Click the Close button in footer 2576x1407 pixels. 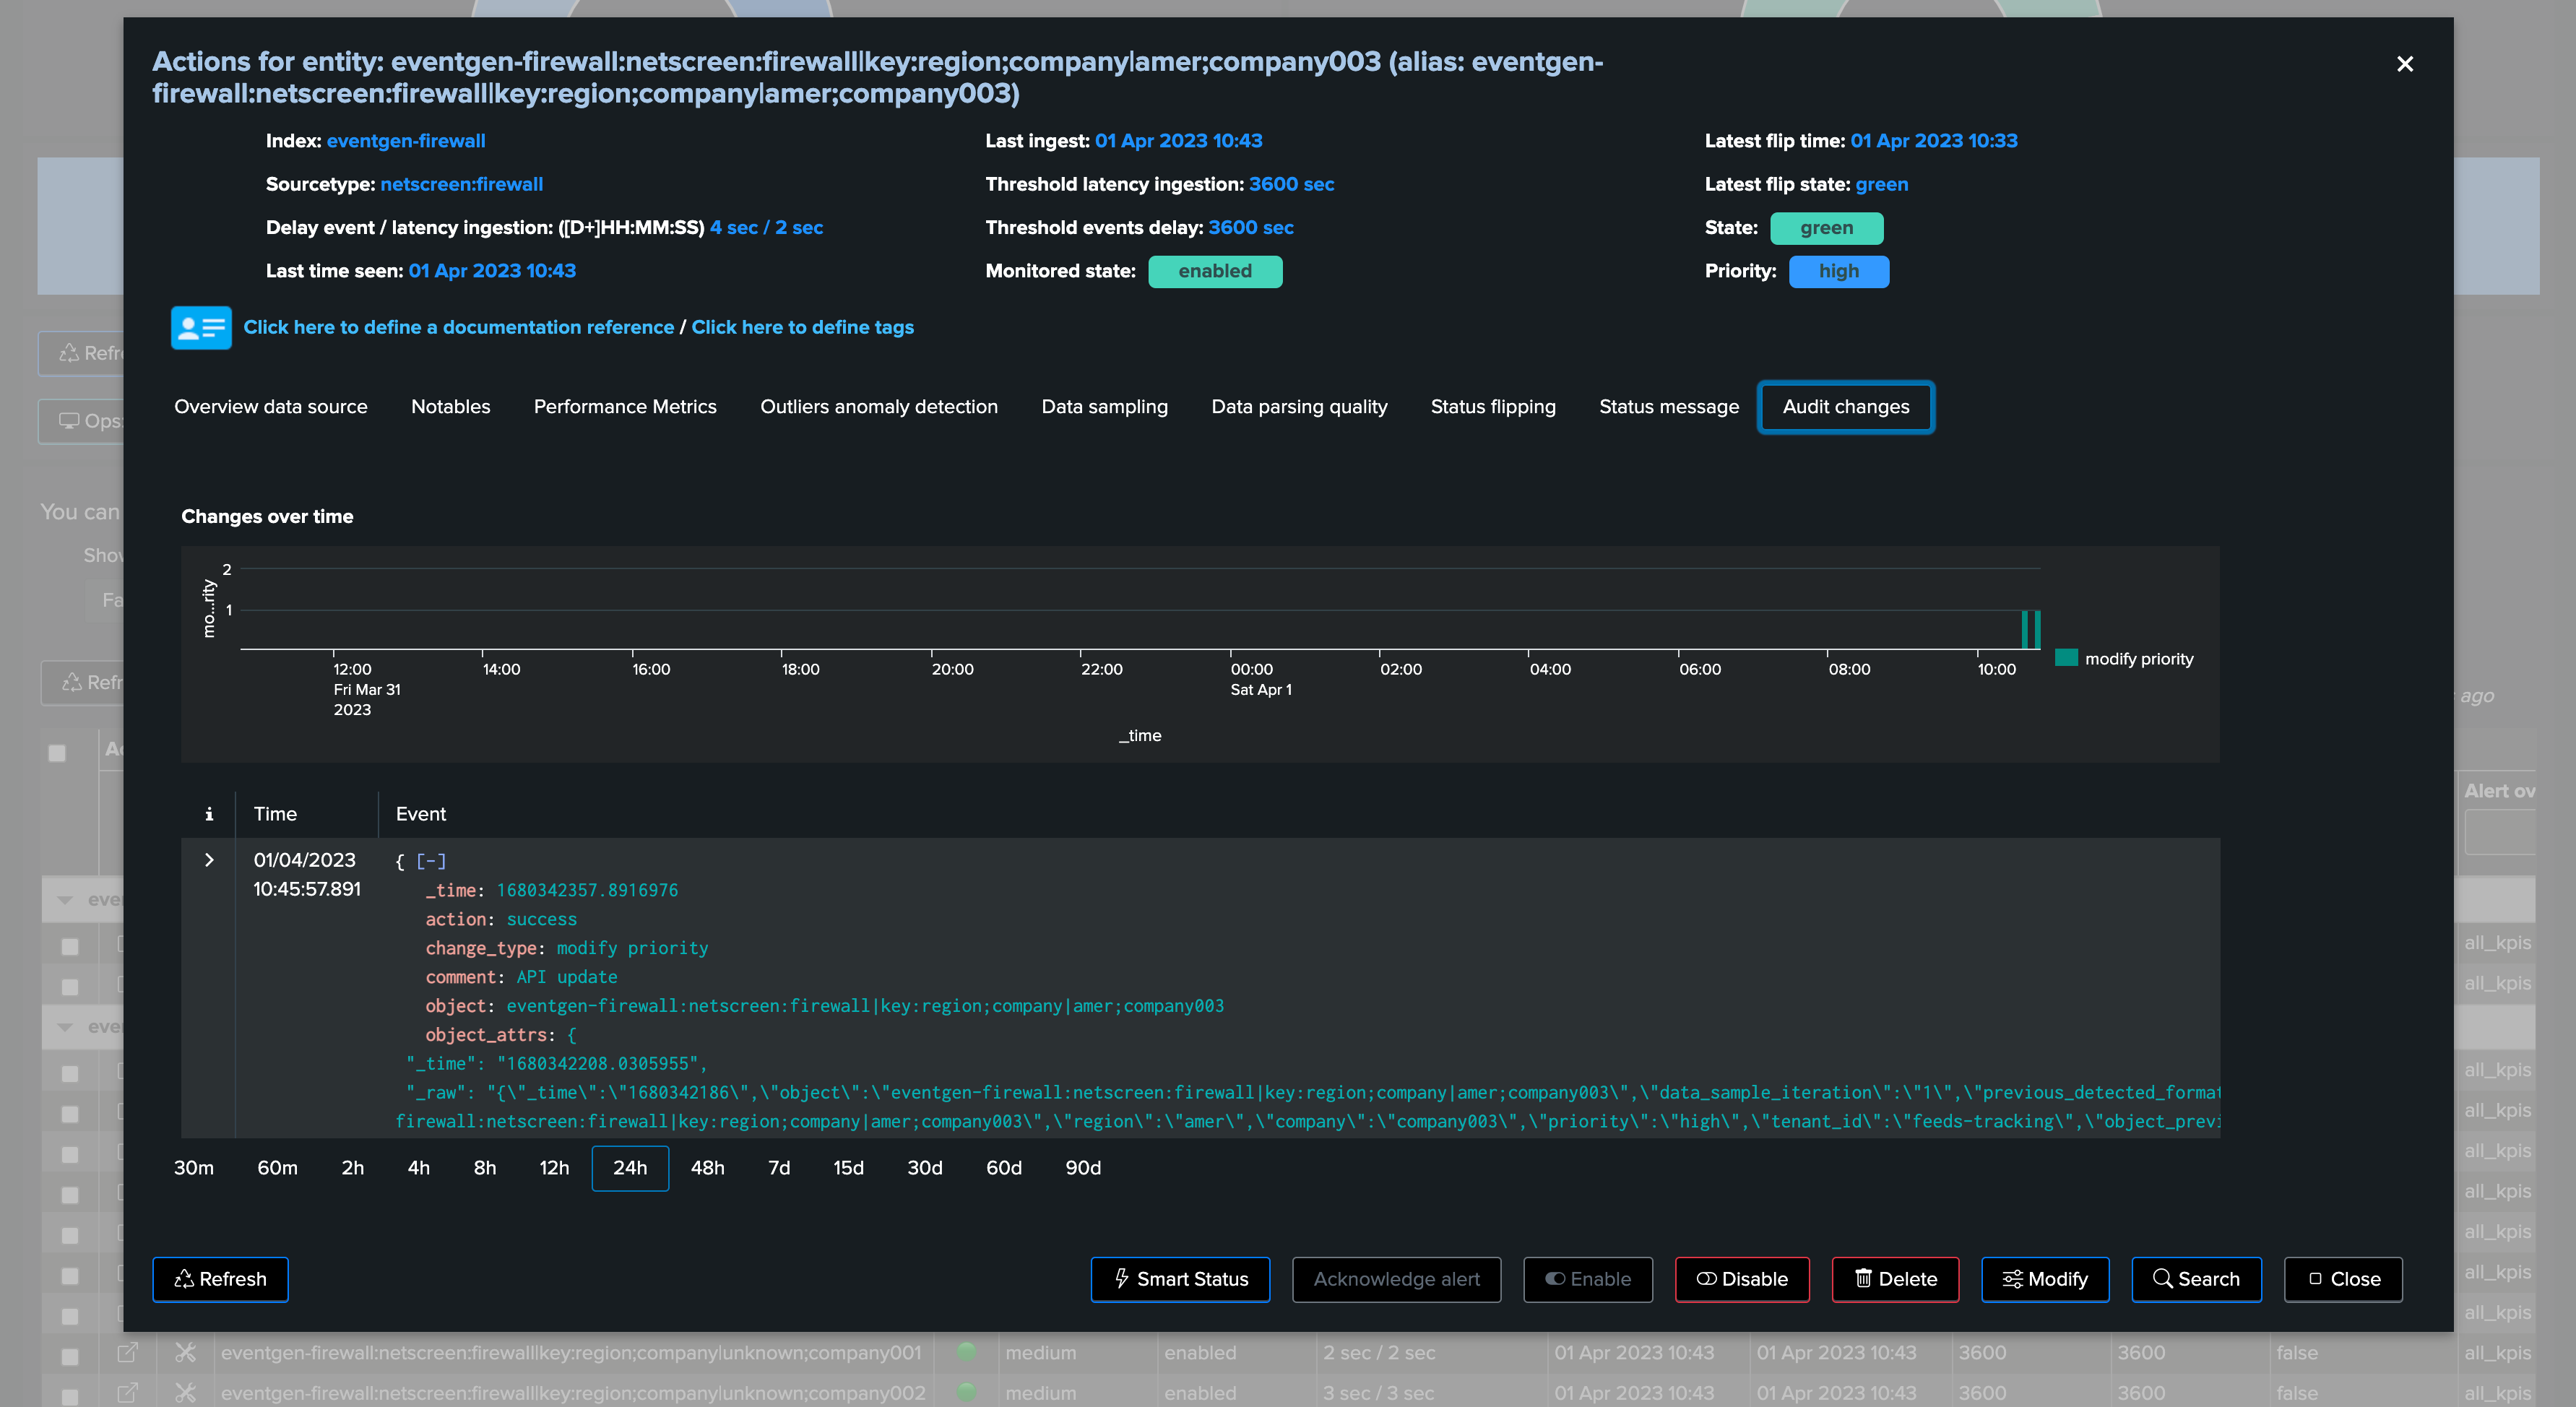coord(2343,1279)
